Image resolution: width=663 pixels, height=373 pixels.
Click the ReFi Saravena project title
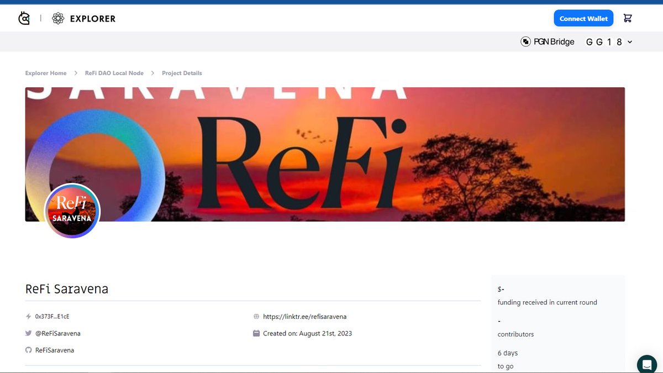pos(67,289)
